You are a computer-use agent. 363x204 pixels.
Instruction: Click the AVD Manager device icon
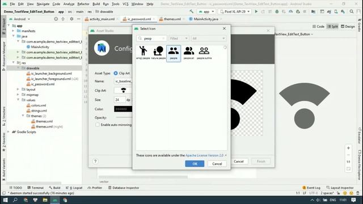[336, 11]
